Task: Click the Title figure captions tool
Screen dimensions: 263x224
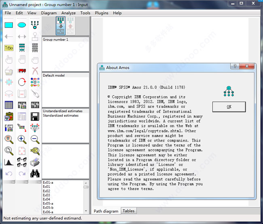Action: click(x=9, y=48)
